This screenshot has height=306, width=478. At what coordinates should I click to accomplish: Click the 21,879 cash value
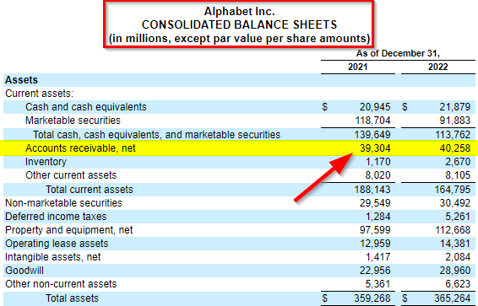(x=455, y=107)
